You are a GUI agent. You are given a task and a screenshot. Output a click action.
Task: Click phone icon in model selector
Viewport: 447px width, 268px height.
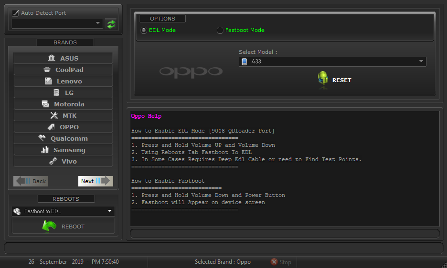[x=245, y=62]
